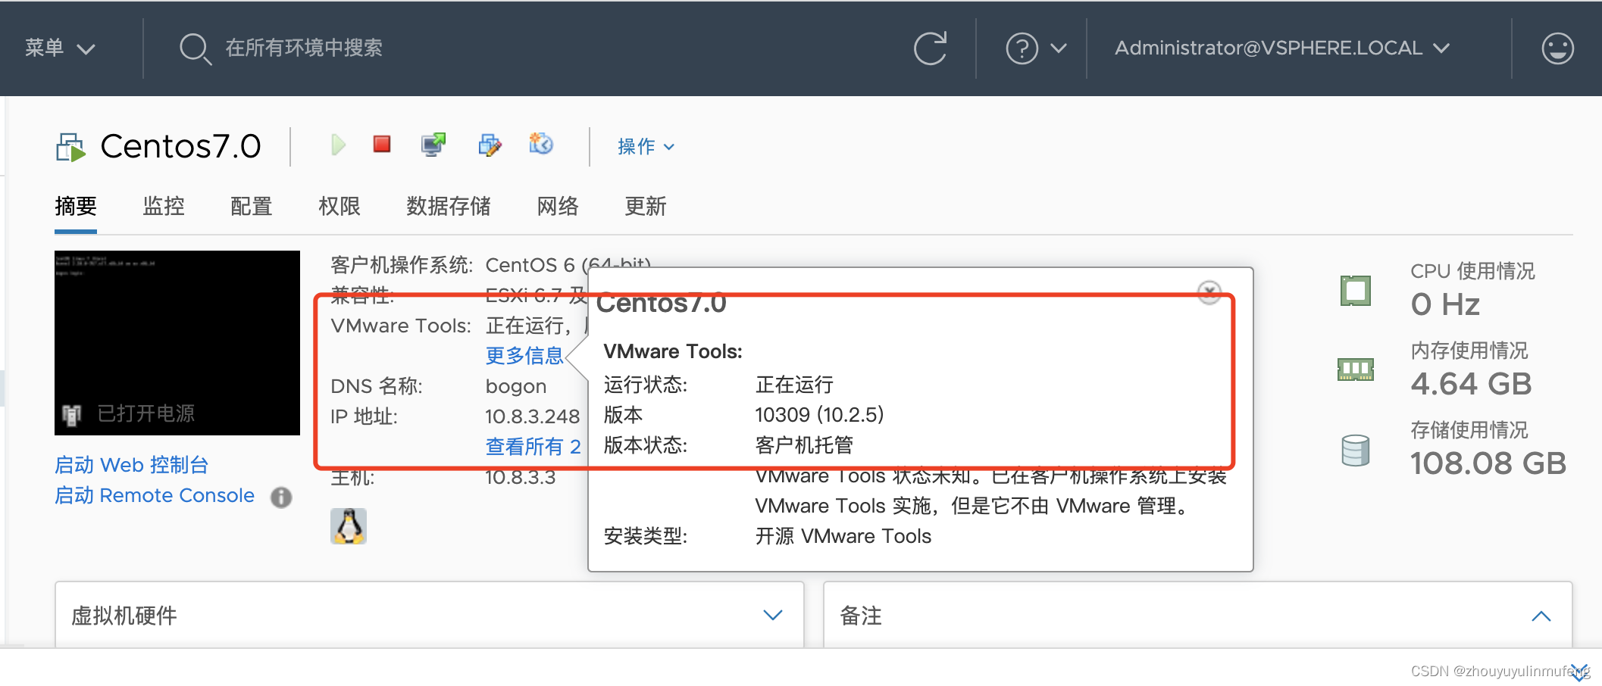The image size is (1602, 686).
Task: Edit the virtual machine settings via the pencil icon
Action: [490, 145]
